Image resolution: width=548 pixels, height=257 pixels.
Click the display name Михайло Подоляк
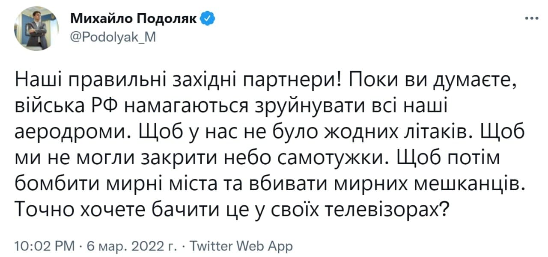pyautogui.click(x=134, y=19)
